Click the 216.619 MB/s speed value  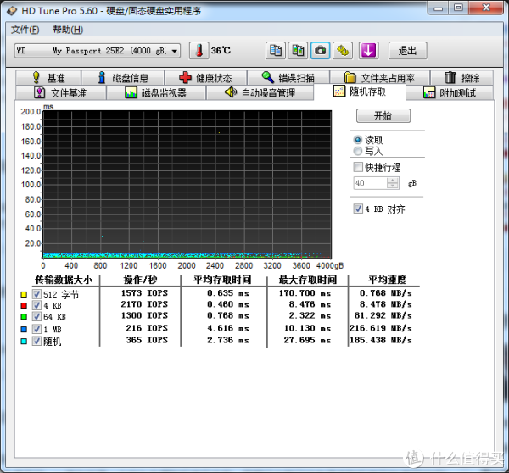click(381, 328)
